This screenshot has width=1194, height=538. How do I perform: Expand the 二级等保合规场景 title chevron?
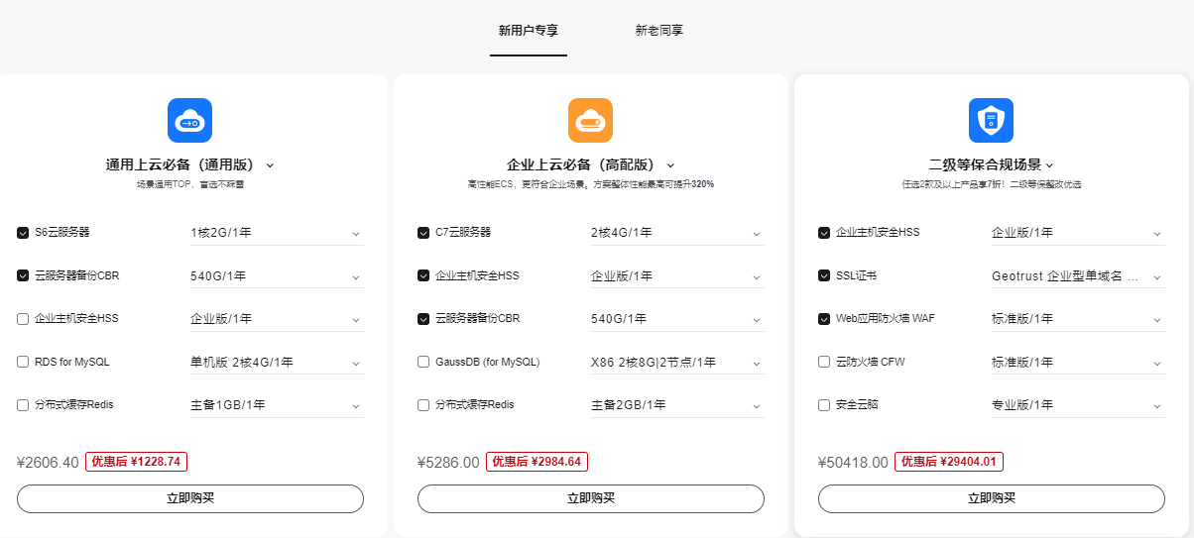tap(1049, 165)
